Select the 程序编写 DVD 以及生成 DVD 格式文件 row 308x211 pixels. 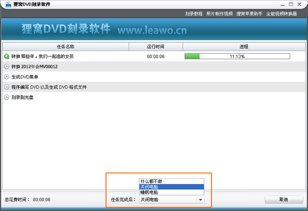tap(154, 87)
